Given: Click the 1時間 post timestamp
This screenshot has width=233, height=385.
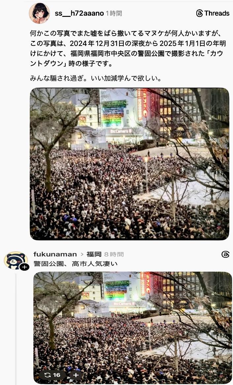Looking at the screenshot, I should tap(114, 13).
